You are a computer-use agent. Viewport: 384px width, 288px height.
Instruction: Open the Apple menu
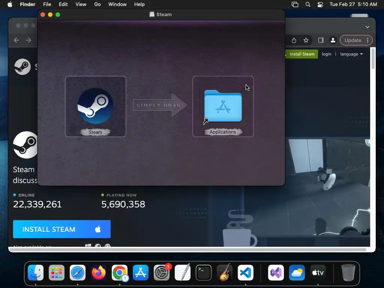[10, 4]
